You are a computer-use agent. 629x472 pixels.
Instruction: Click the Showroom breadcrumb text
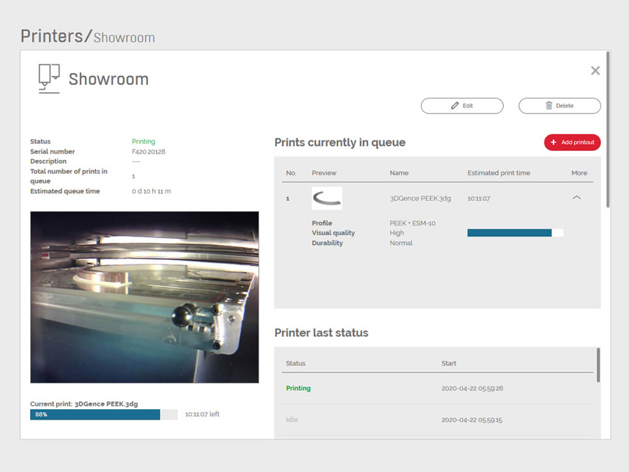pos(125,38)
